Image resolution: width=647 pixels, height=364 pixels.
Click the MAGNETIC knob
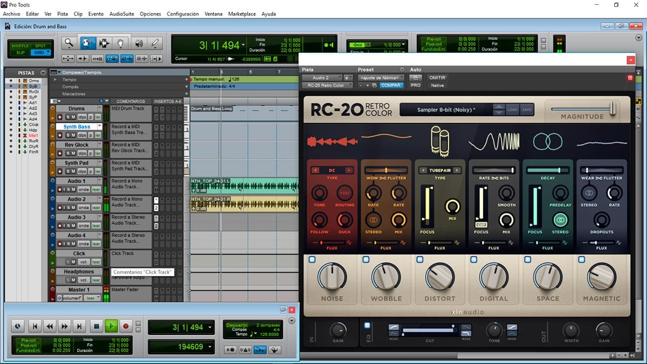602,277
